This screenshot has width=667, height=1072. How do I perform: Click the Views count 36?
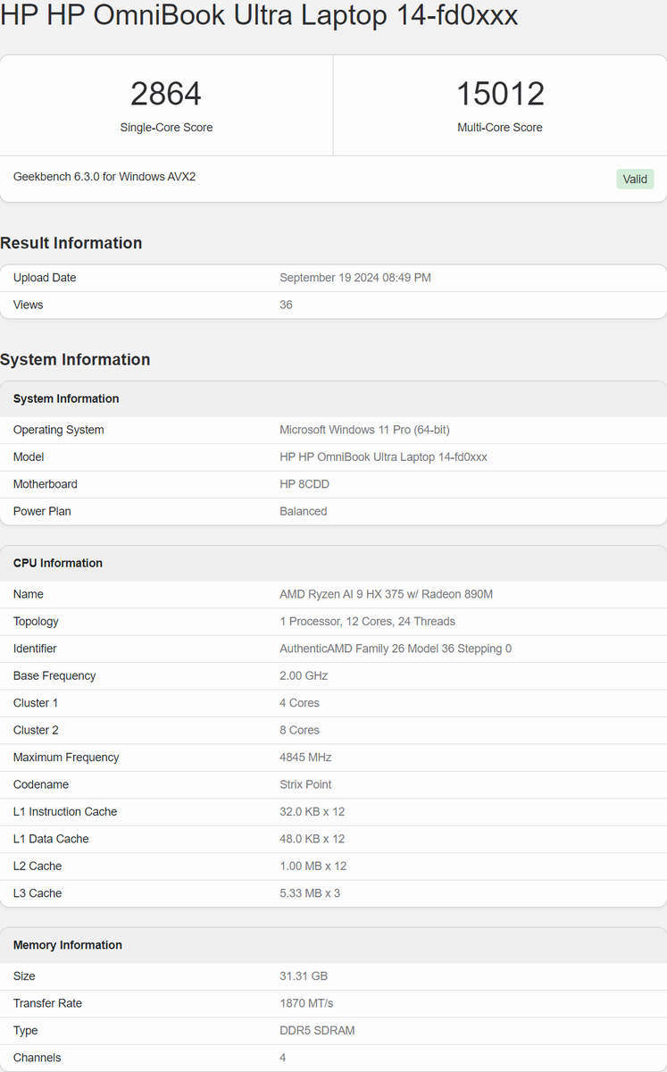click(286, 305)
